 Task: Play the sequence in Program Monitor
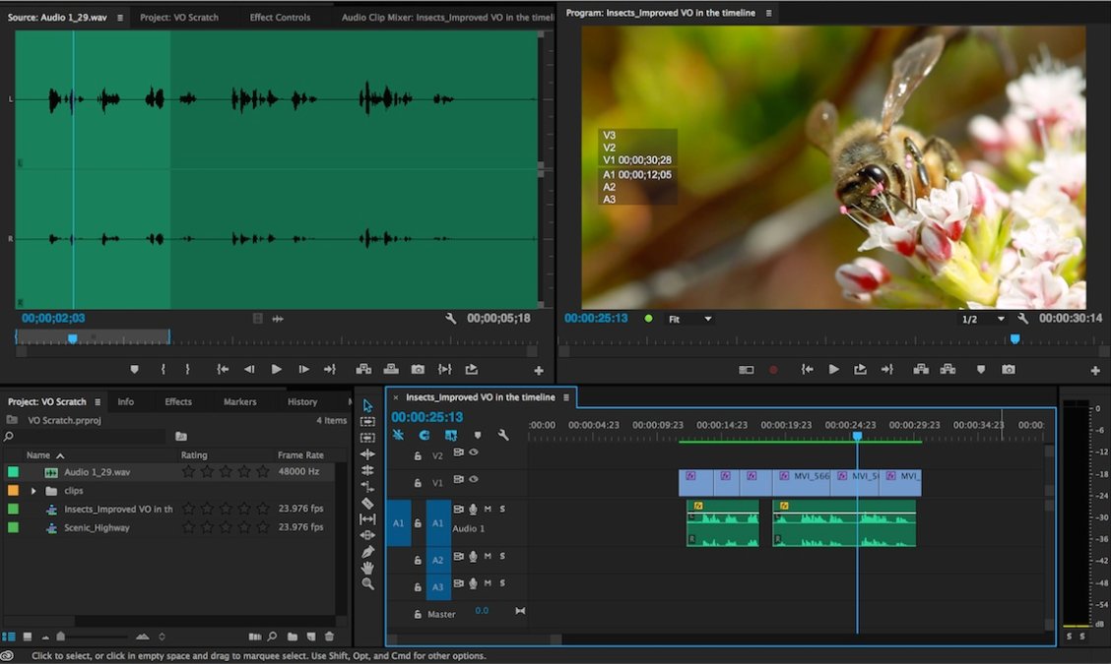833,370
